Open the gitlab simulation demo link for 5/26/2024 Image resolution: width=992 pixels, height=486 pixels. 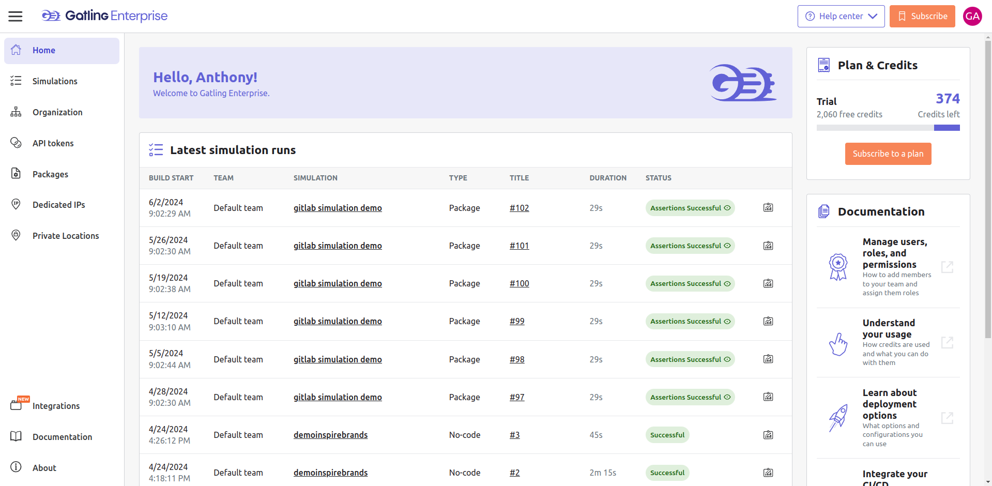pyautogui.click(x=338, y=246)
